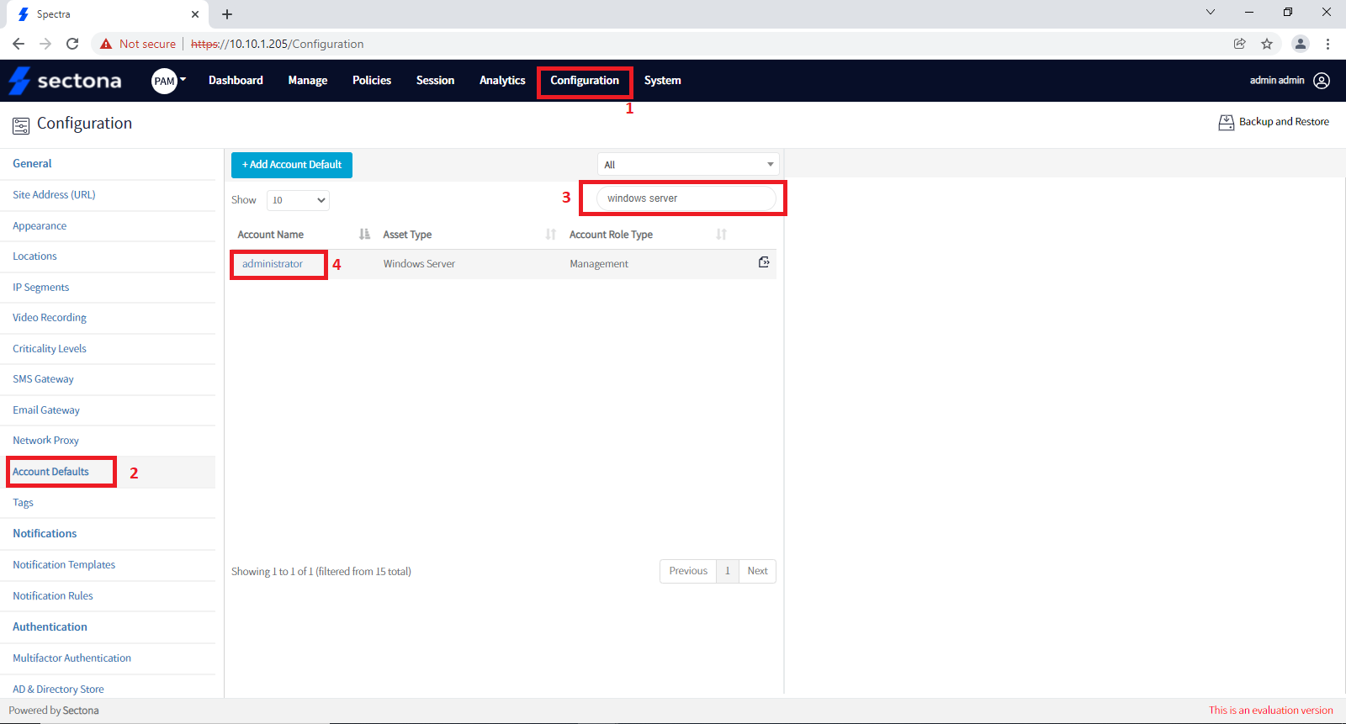Click the search field containing windows server

click(x=686, y=198)
